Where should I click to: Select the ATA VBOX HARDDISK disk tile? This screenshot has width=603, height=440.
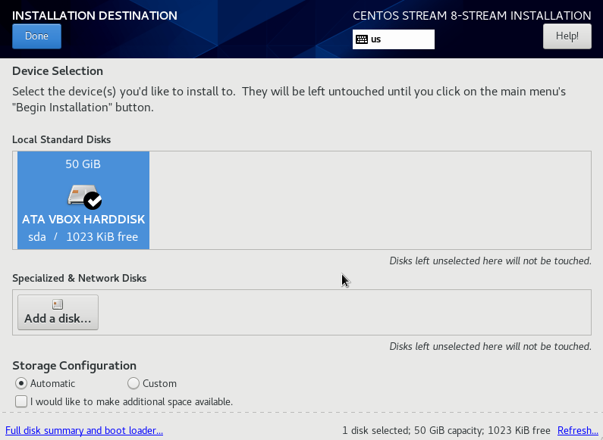tap(83, 200)
